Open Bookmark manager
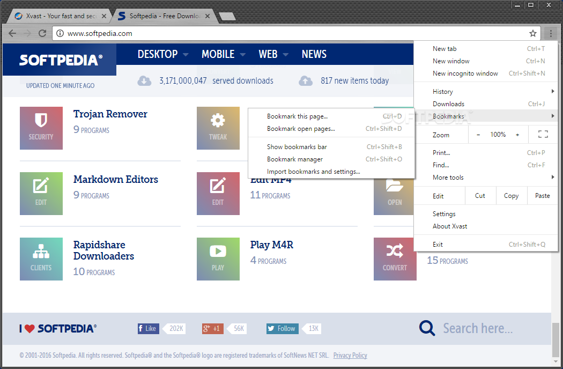 tap(331, 159)
